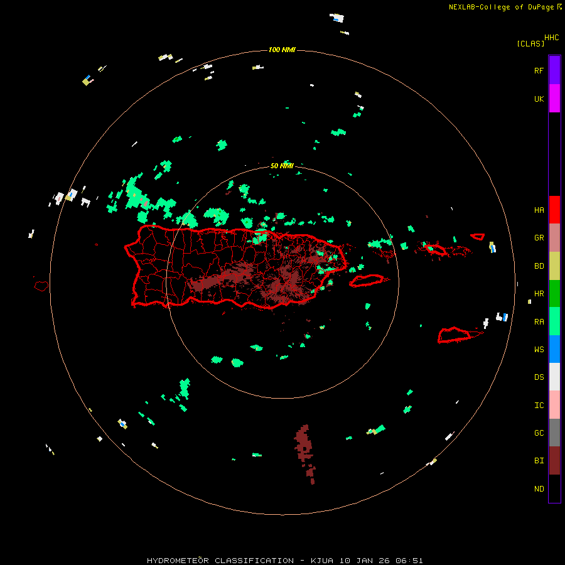The height and width of the screenshot is (565, 565).
Task: Click the RA legend label
Action: click(x=539, y=321)
